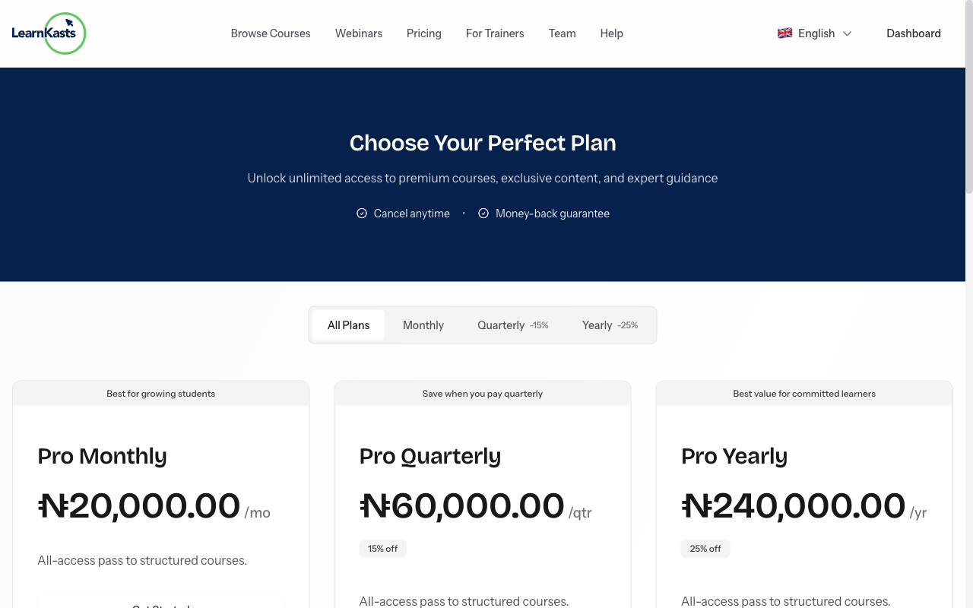Open the For Trainers page
973x608 pixels.
tap(495, 33)
